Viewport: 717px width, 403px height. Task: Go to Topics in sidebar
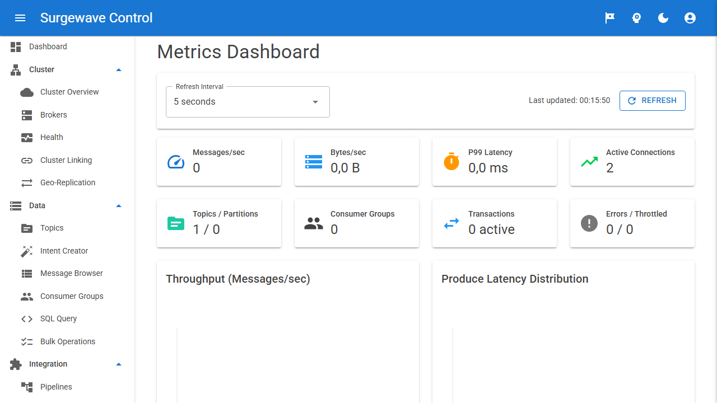click(x=67, y=228)
